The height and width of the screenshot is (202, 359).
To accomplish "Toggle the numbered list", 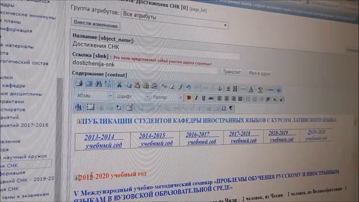I will coord(255,99).
